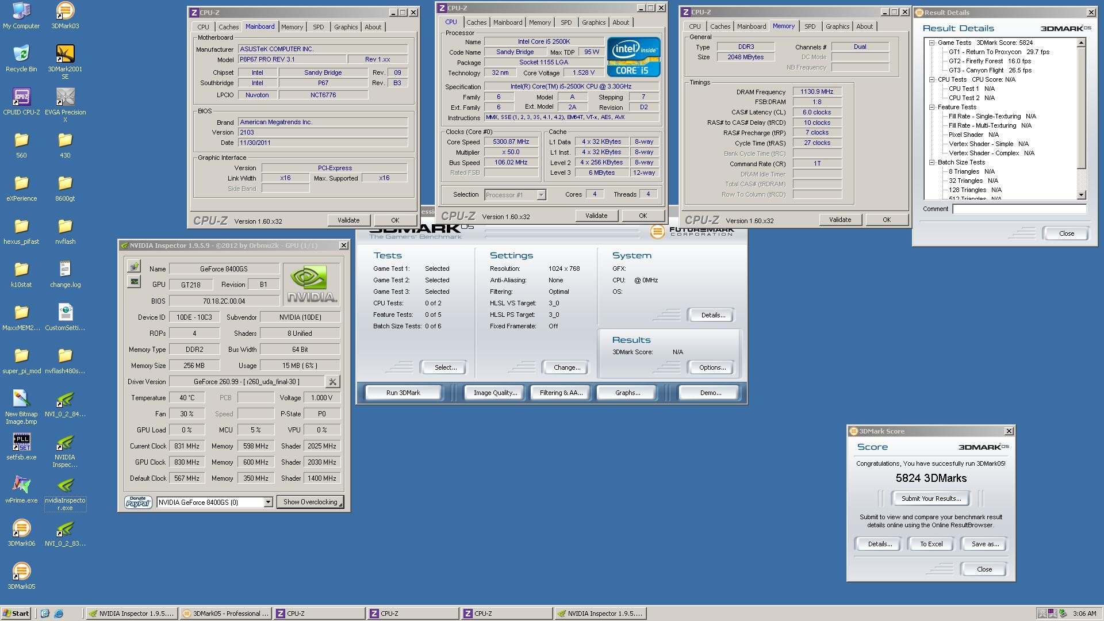Collapse the Batch Size Tests tree node
The image size is (1104, 621).
coord(932,162)
